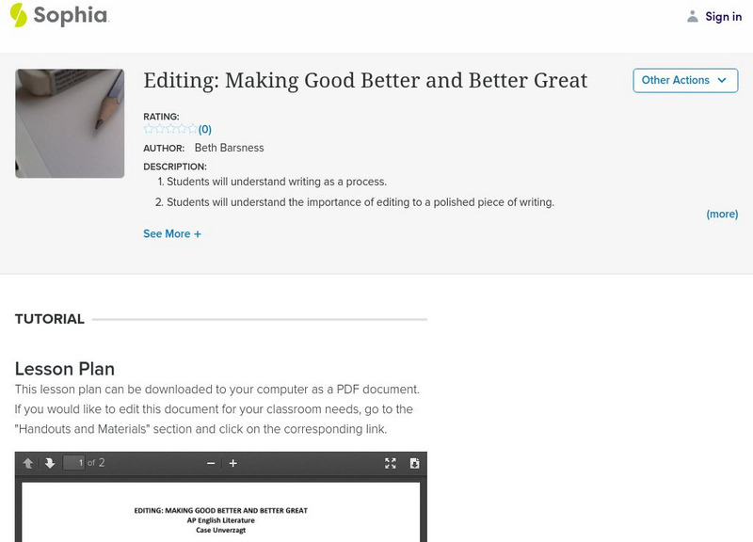
Task: Click the Sign in user icon
Action: (x=693, y=17)
